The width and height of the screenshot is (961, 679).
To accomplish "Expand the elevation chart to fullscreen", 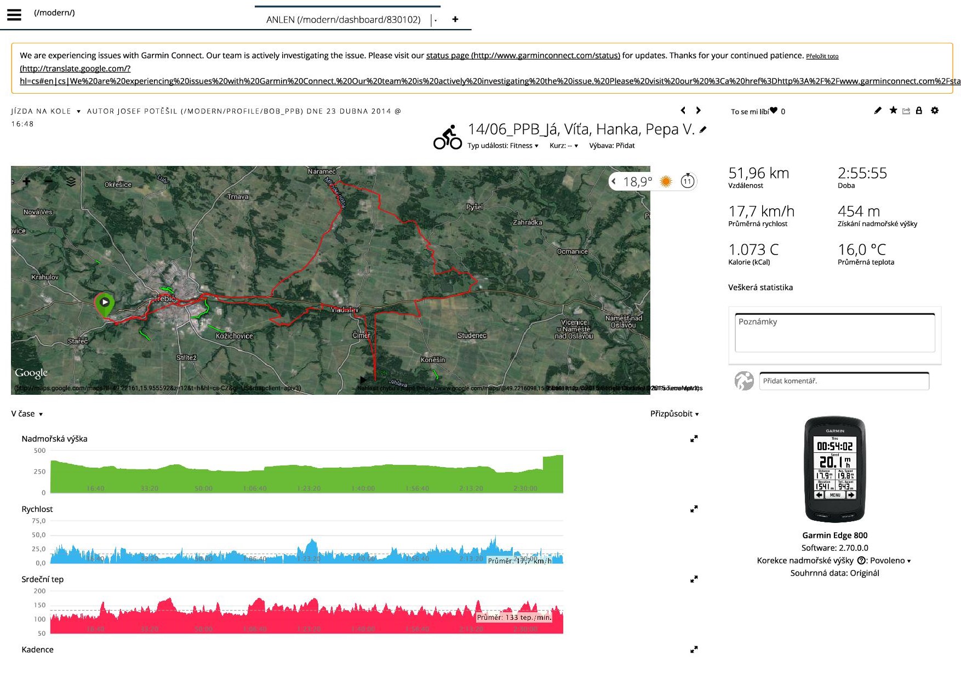I will click(694, 439).
